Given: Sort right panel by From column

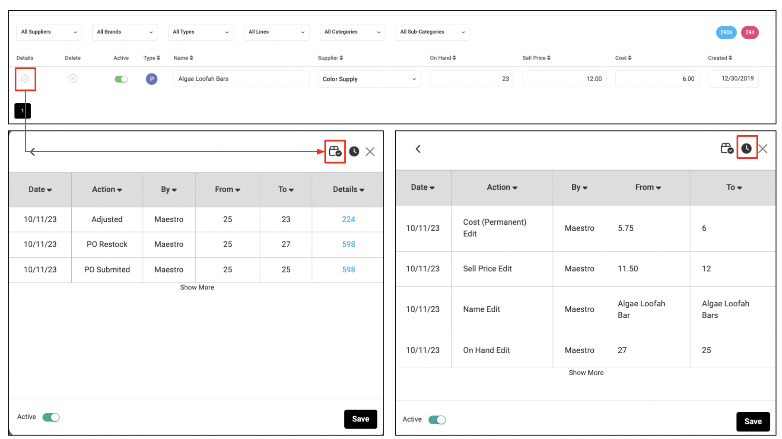Looking at the screenshot, I should [648, 188].
